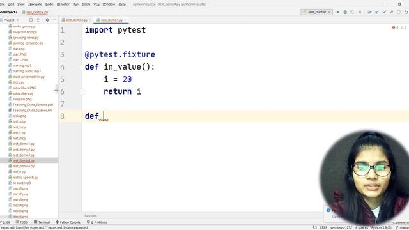Select subscribers.py in project tree

(x=23, y=93)
